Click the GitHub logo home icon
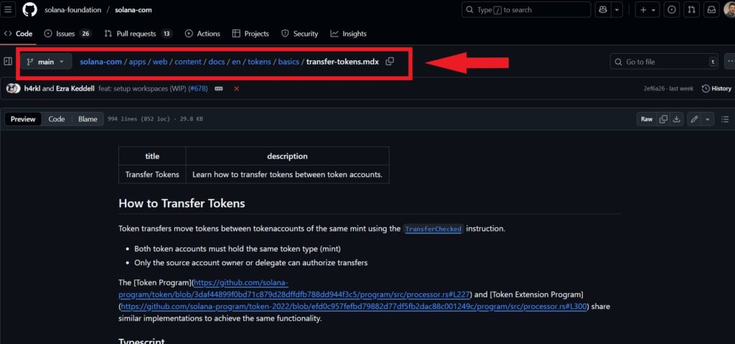735x344 pixels. click(29, 10)
